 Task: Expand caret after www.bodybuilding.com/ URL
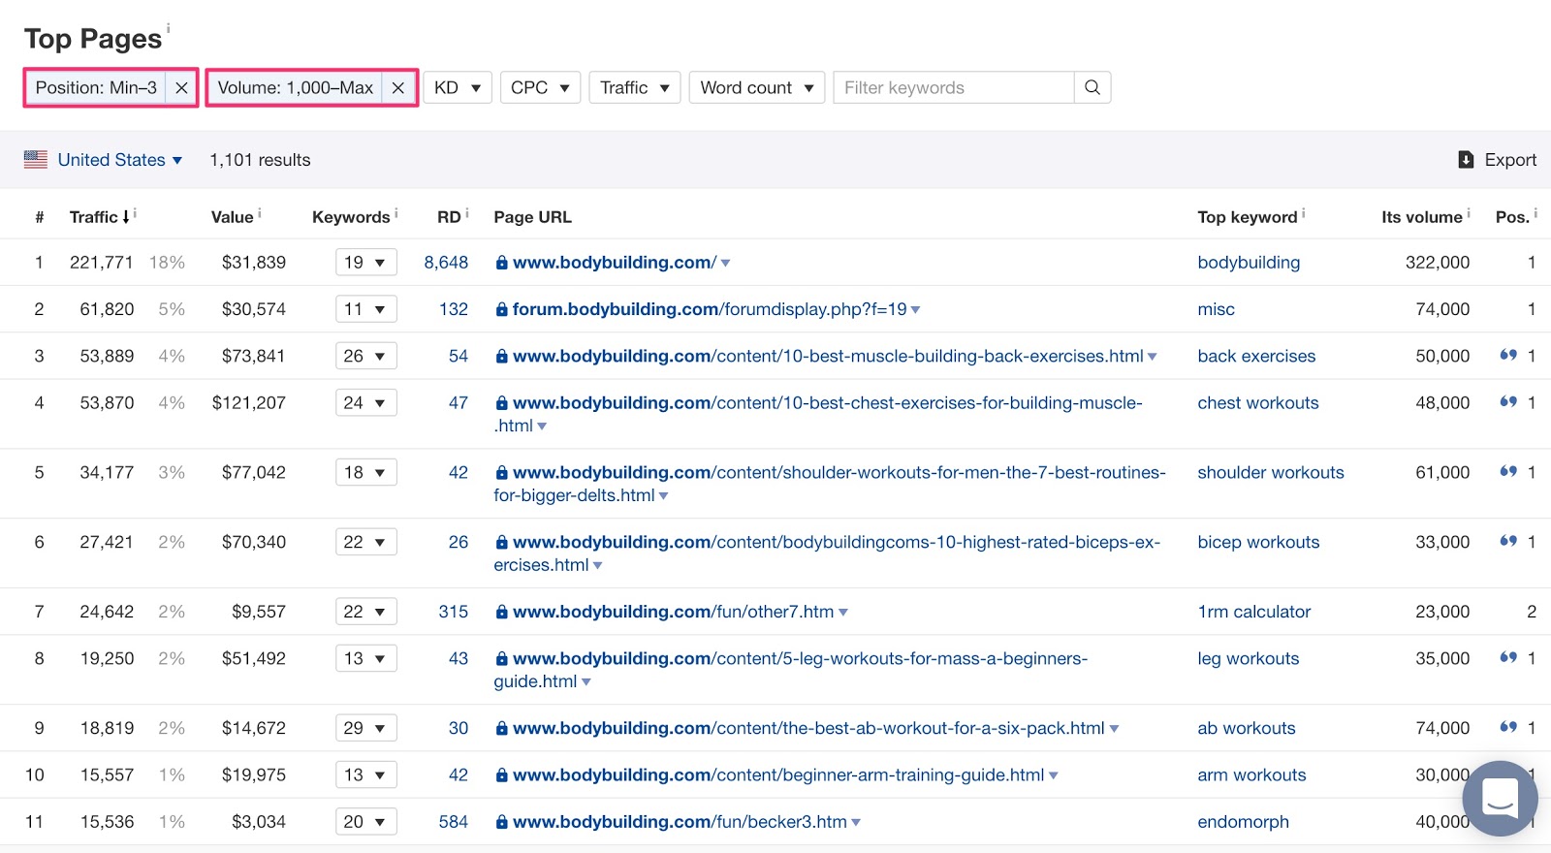pyautogui.click(x=726, y=264)
